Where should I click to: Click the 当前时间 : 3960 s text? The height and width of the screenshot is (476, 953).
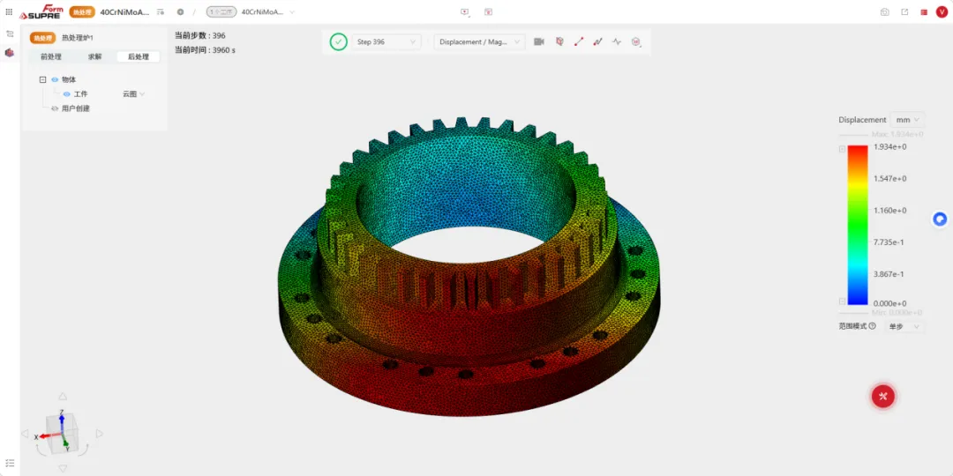(x=205, y=49)
